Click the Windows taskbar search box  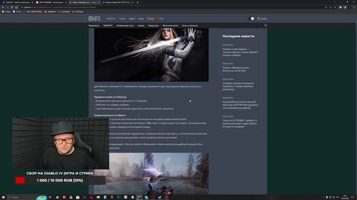click(27, 197)
